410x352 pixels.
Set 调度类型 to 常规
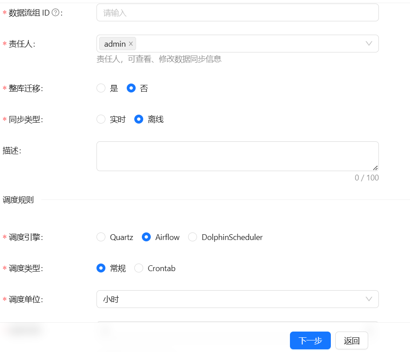click(101, 268)
